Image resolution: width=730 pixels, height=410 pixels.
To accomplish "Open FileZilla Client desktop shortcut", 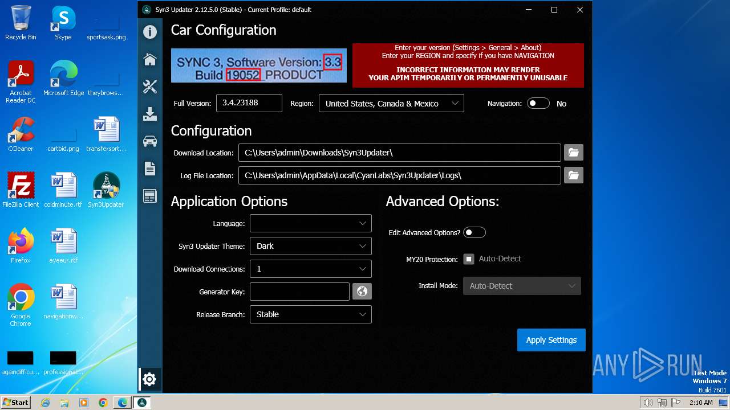I will (21, 190).
